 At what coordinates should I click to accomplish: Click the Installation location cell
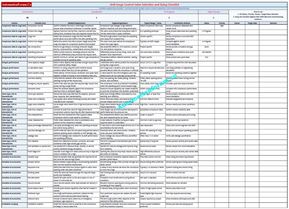[40, 205]
